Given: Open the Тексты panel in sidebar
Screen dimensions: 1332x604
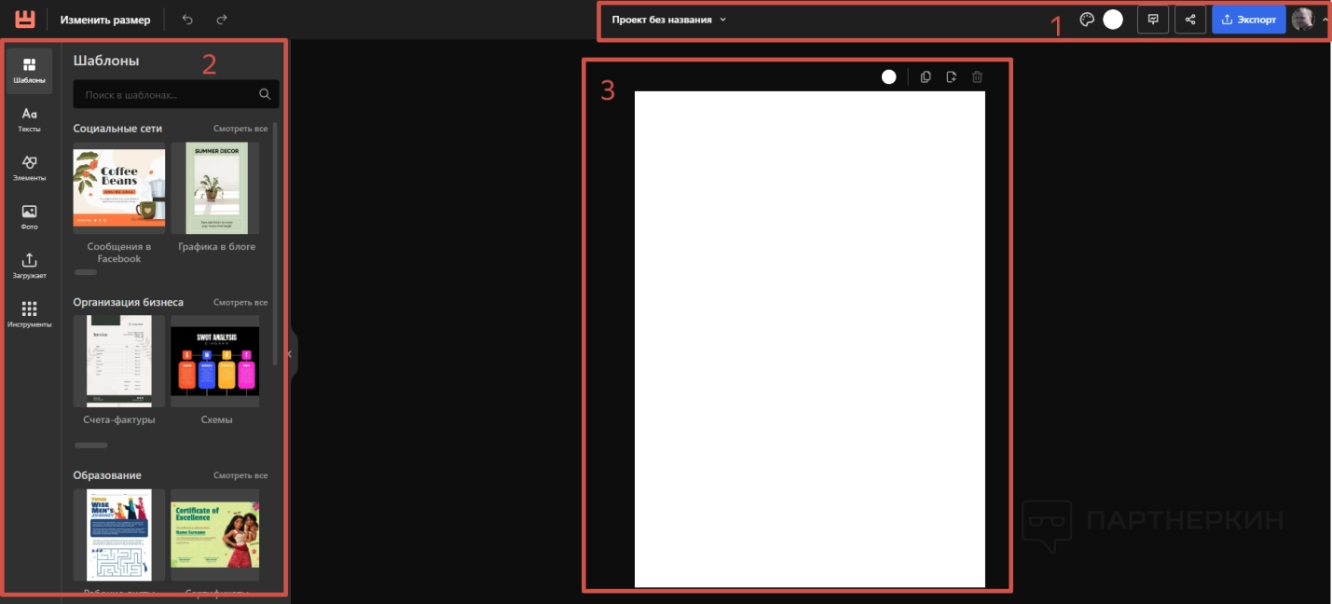Looking at the screenshot, I should click(29, 119).
